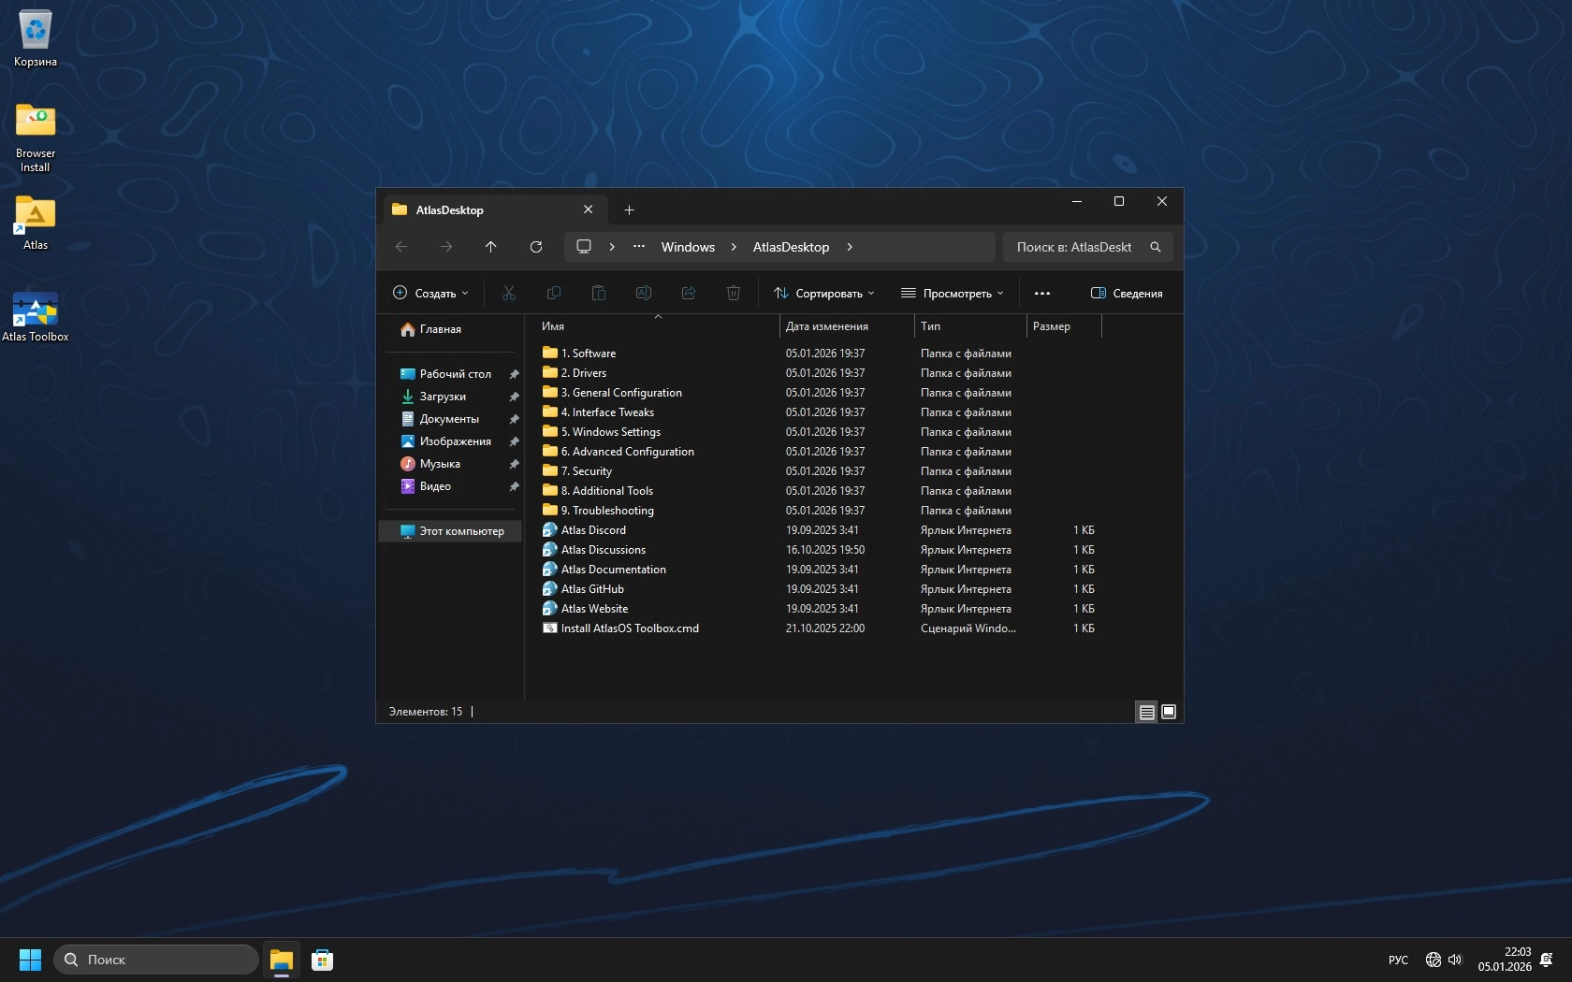The width and height of the screenshot is (1572, 982).
Task: Click the Share icon in toolbar
Action: click(689, 294)
